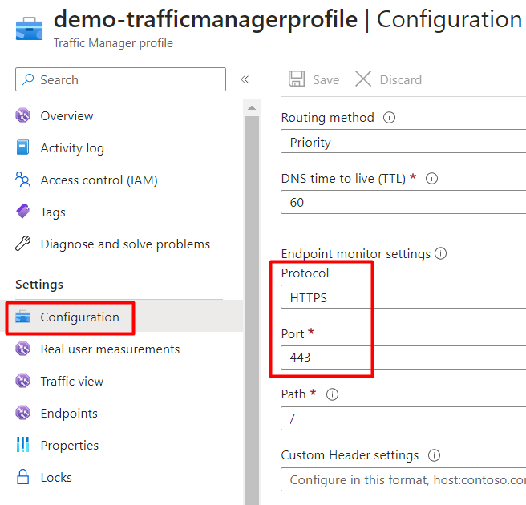This screenshot has width=526, height=505.
Task: Click the Traffic Manager profile briefcase icon
Action: click(29, 29)
